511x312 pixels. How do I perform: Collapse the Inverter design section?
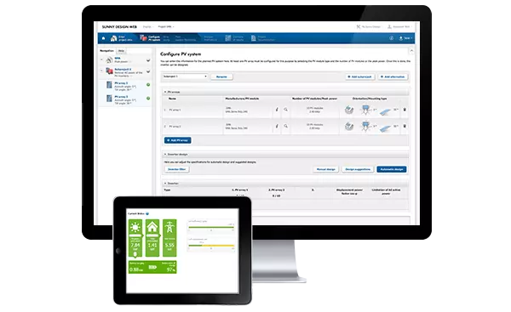[165, 154]
